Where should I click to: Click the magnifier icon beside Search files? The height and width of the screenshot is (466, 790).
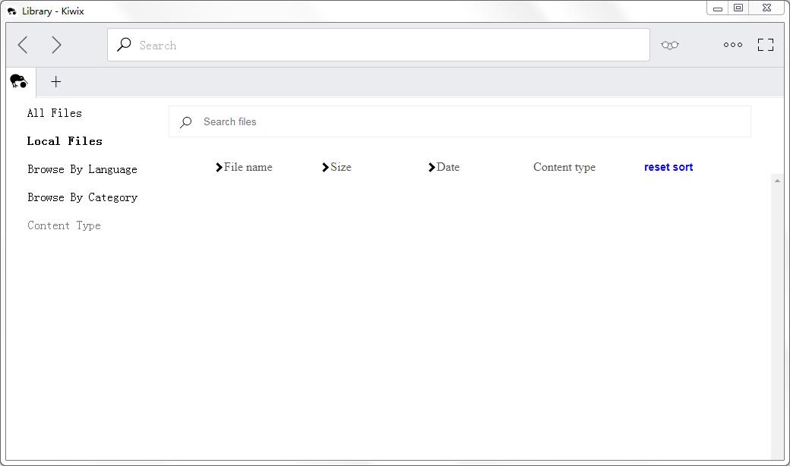(x=185, y=122)
